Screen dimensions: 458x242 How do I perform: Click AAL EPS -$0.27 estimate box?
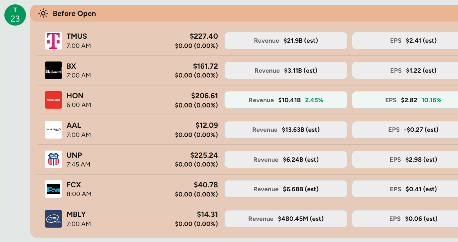405,129
